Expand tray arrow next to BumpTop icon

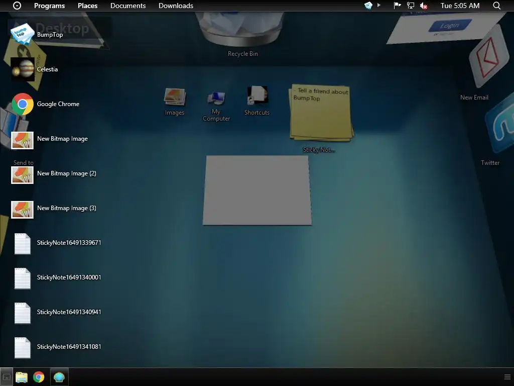pyautogui.click(x=379, y=5)
